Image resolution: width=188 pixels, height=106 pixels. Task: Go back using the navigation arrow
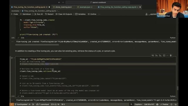[x=59, y=2]
